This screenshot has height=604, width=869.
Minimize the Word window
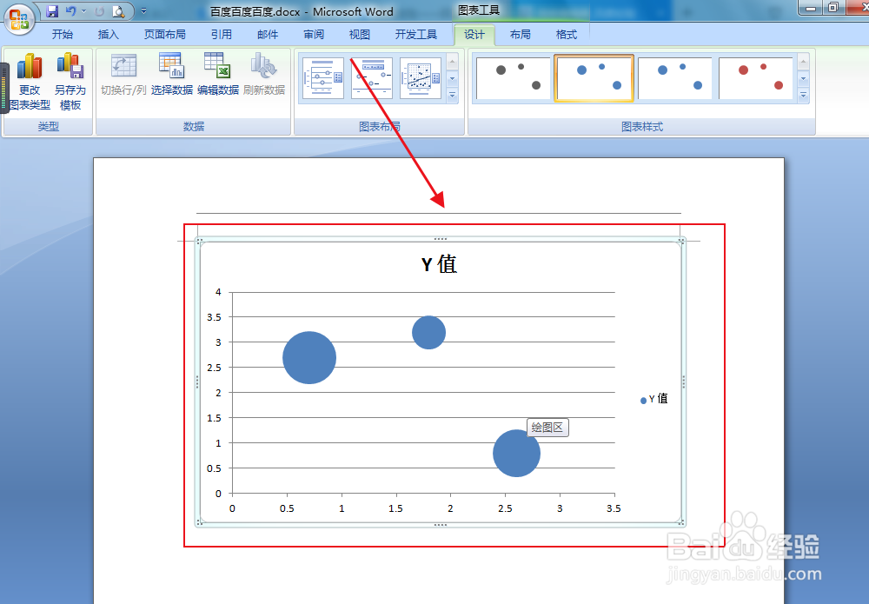tap(811, 8)
